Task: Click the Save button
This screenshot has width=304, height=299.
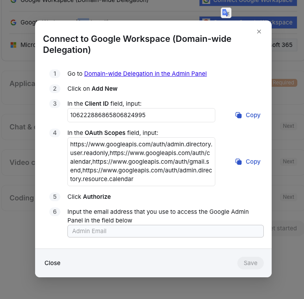Action: coord(250,263)
